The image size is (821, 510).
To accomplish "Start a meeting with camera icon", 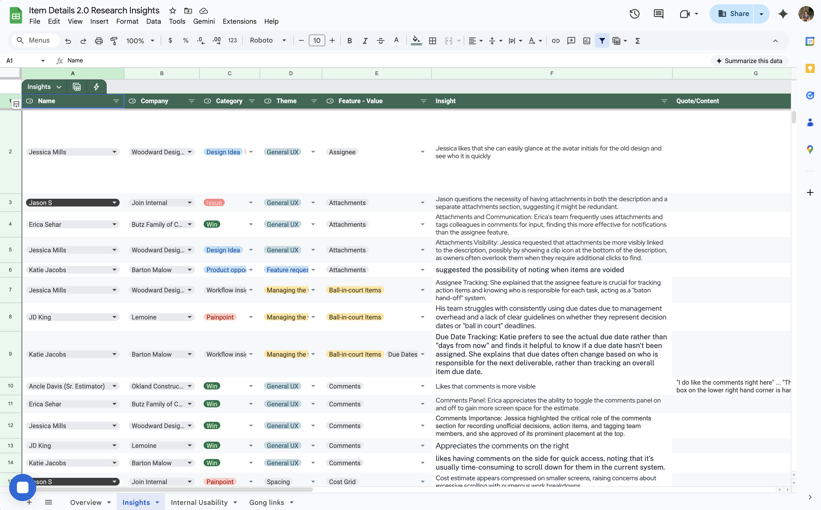I will click(x=685, y=14).
